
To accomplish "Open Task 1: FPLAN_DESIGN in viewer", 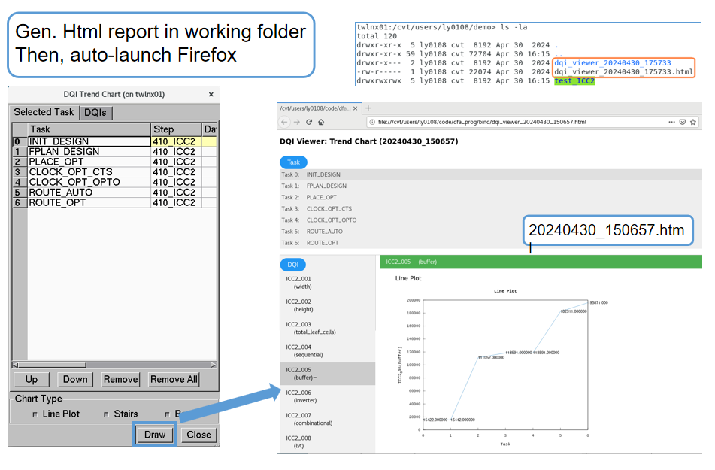I will tap(491, 186).
